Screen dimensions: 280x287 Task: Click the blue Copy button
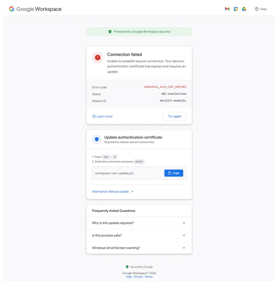pos(173,173)
